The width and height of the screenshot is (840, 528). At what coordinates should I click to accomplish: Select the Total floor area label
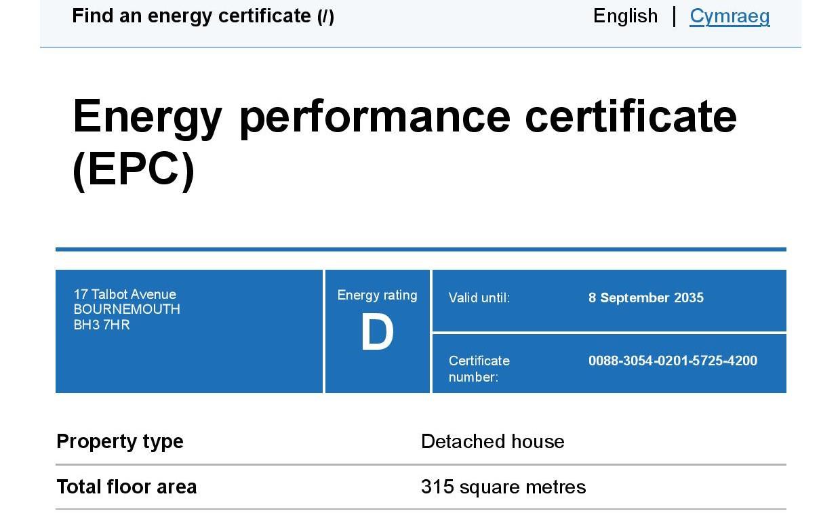tap(127, 487)
